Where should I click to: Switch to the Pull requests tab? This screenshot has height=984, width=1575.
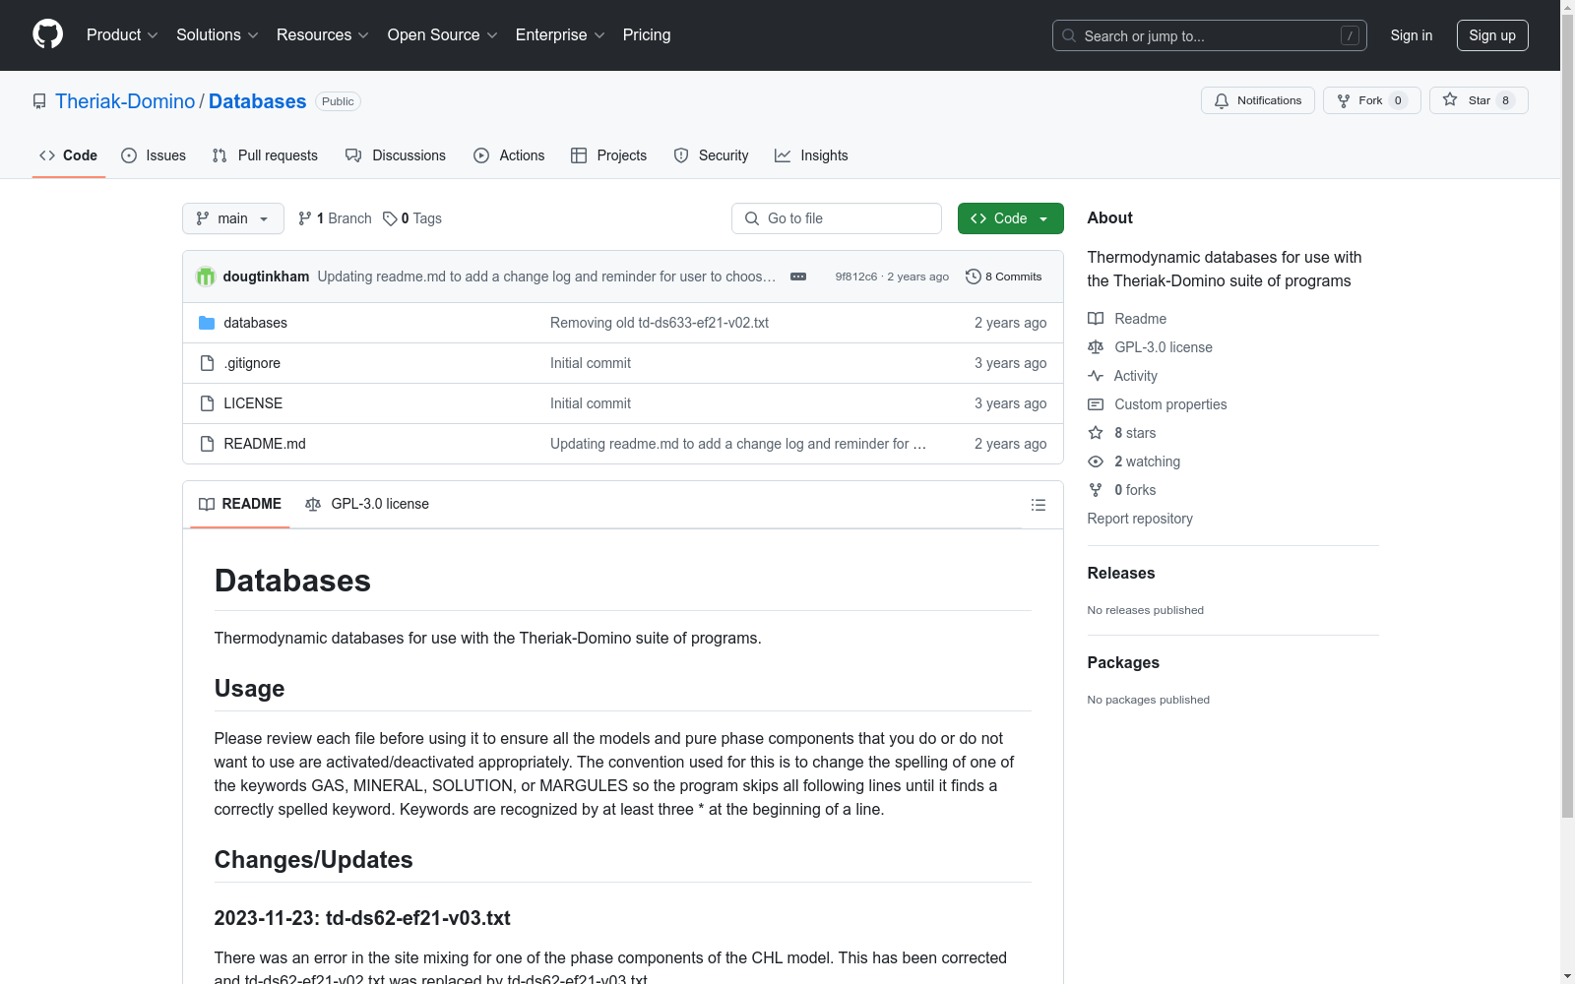(265, 155)
